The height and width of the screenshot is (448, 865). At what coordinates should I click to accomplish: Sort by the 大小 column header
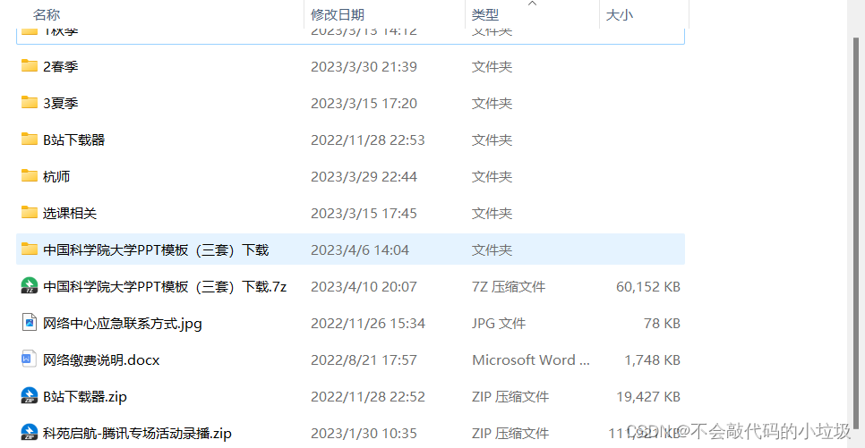619,15
